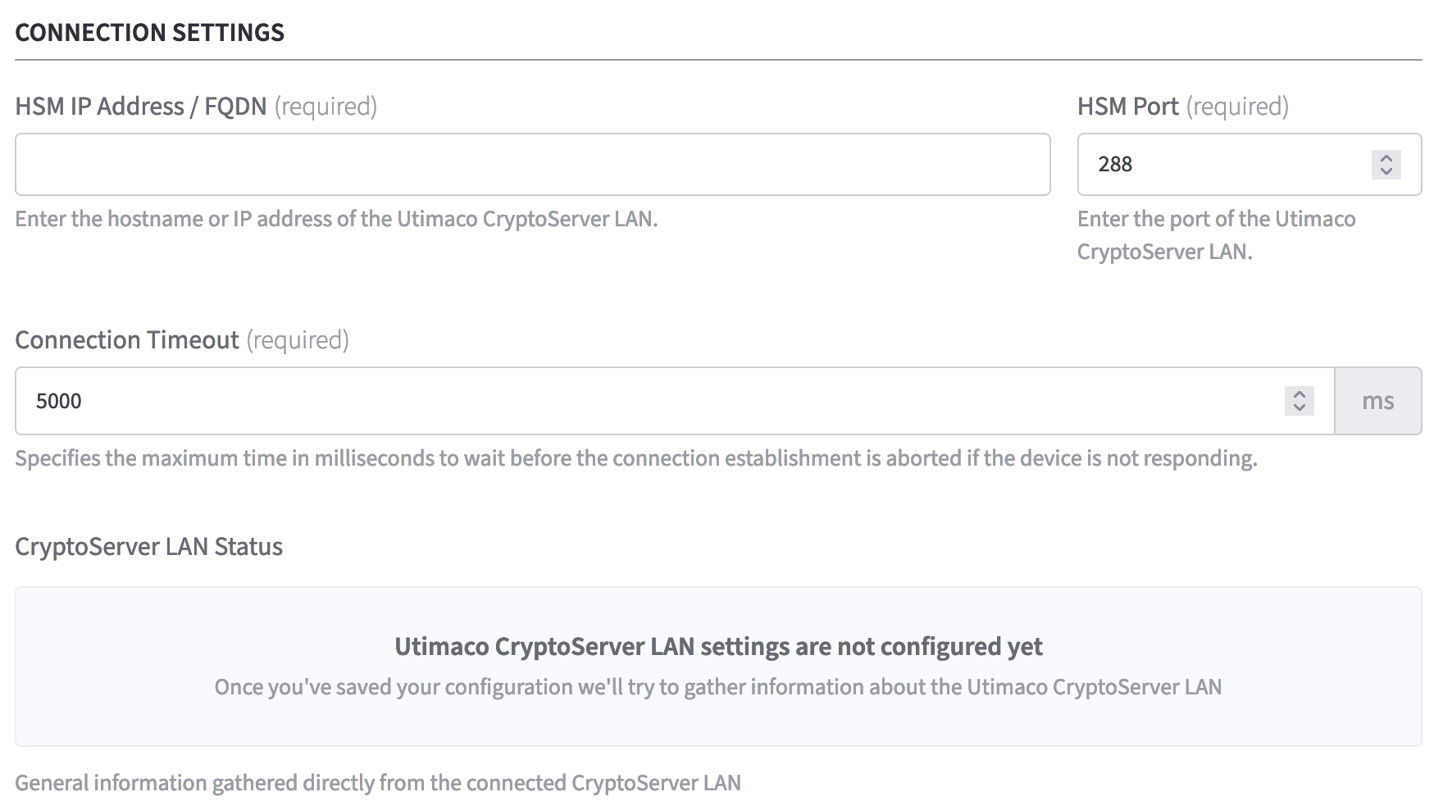This screenshot has height=810, width=1443.
Task: Click the HSM IP Address / FQDN label
Action: [x=141, y=107]
